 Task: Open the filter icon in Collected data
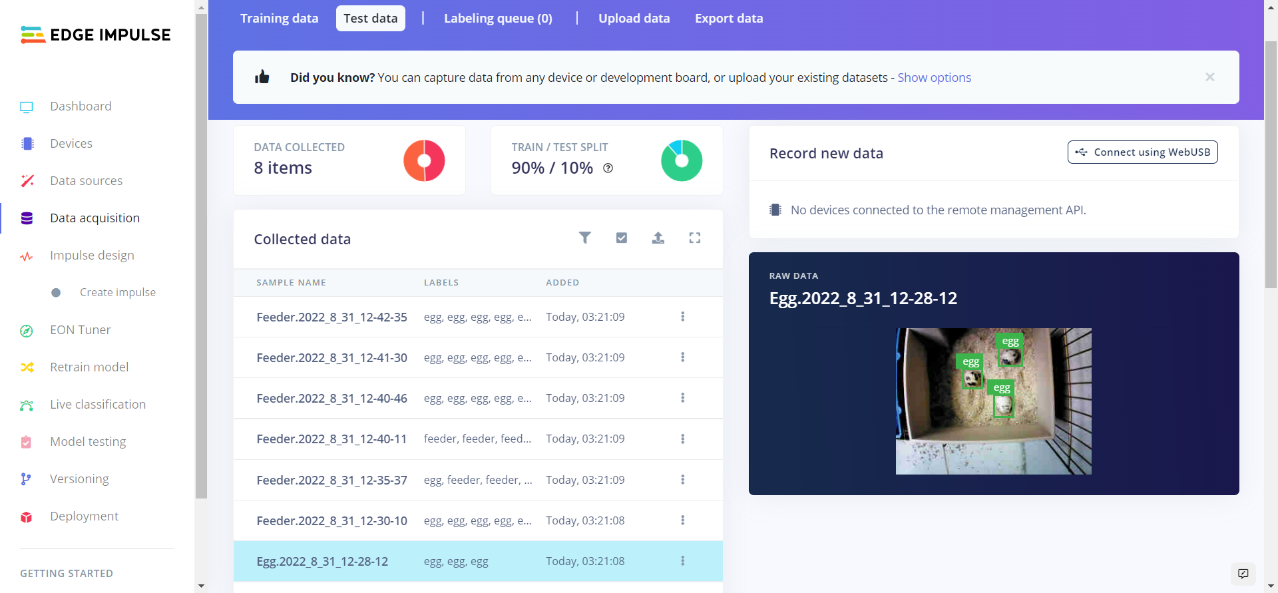(584, 238)
